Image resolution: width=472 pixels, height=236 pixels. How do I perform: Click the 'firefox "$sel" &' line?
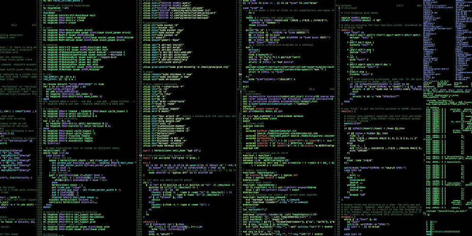tap(362, 74)
